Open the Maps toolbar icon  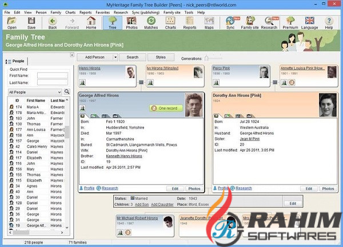click(x=209, y=23)
